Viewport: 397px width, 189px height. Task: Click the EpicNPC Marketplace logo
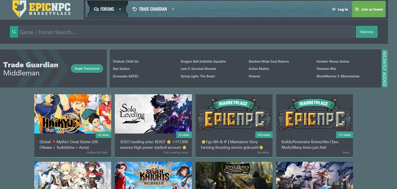[41, 9]
